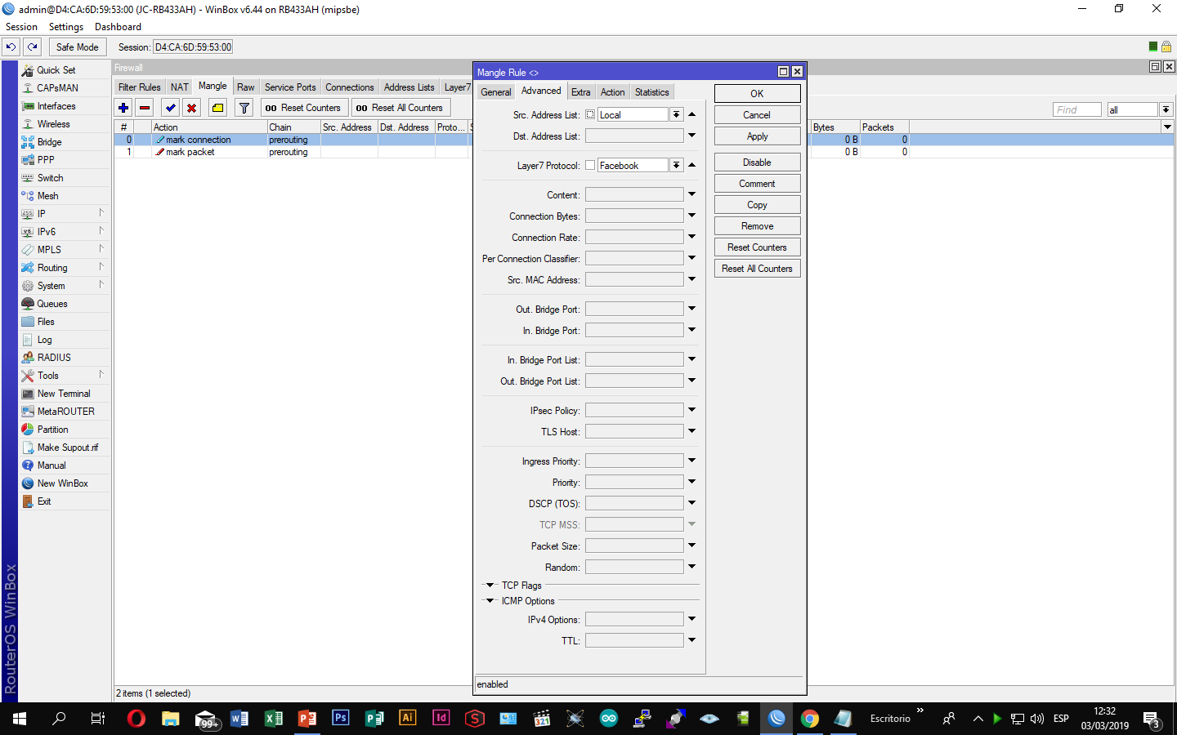Toggle the Safe Mode button
This screenshot has height=735, width=1177.
pyautogui.click(x=78, y=47)
